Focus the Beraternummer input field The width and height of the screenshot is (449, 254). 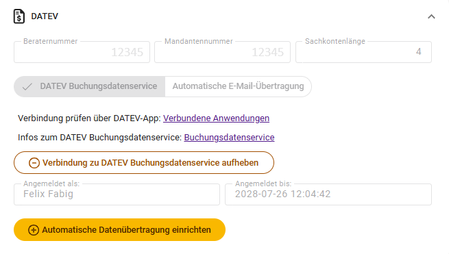pos(82,52)
